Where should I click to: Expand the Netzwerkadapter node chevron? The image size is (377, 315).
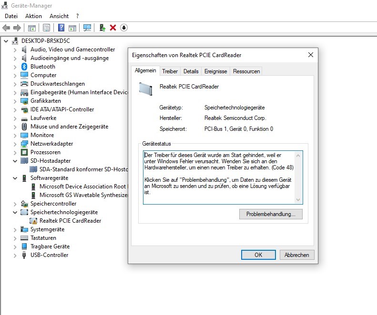click(x=15, y=144)
